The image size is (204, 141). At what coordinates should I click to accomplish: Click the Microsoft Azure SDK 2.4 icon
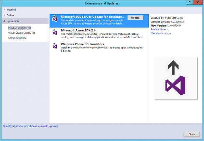55,32
